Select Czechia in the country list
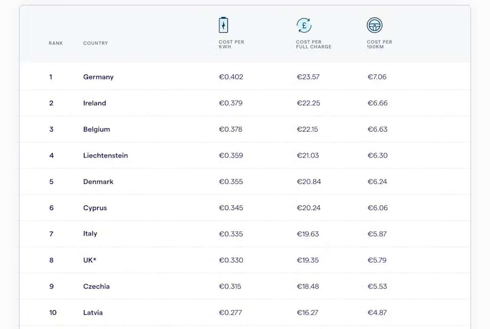The image size is (490, 329). coord(96,286)
